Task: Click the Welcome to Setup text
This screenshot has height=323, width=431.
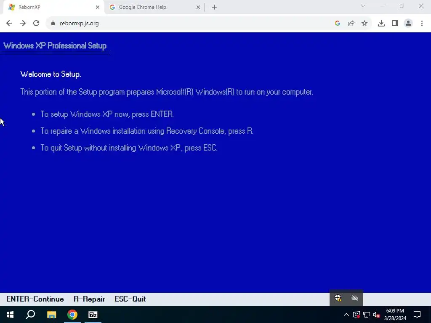Action: tap(51, 74)
